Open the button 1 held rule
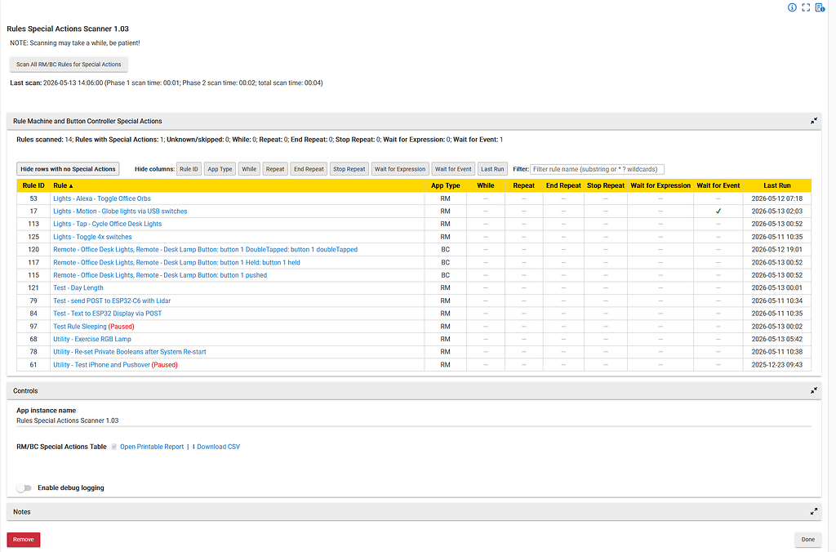836x552 pixels. tap(176, 262)
